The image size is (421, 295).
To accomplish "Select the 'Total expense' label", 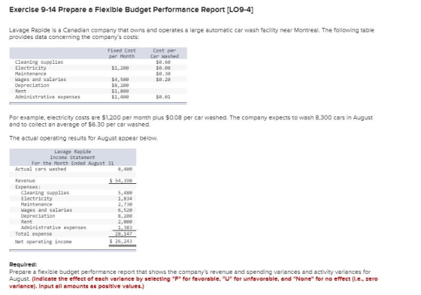I will [34, 234].
